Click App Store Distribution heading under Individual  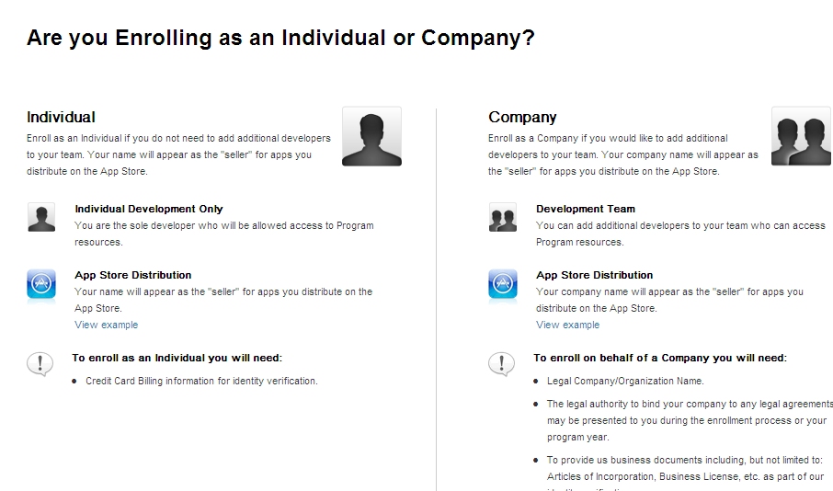click(132, 275)
